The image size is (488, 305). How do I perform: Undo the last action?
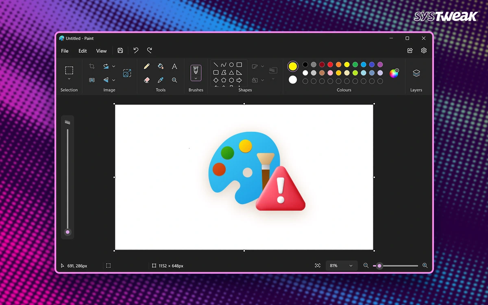(136, 50)
